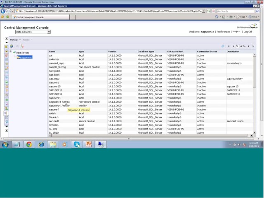The image size is (264, 198).
Task: Open the IE Tools menu
Action: pyautogui.click(x=254, y=17)
